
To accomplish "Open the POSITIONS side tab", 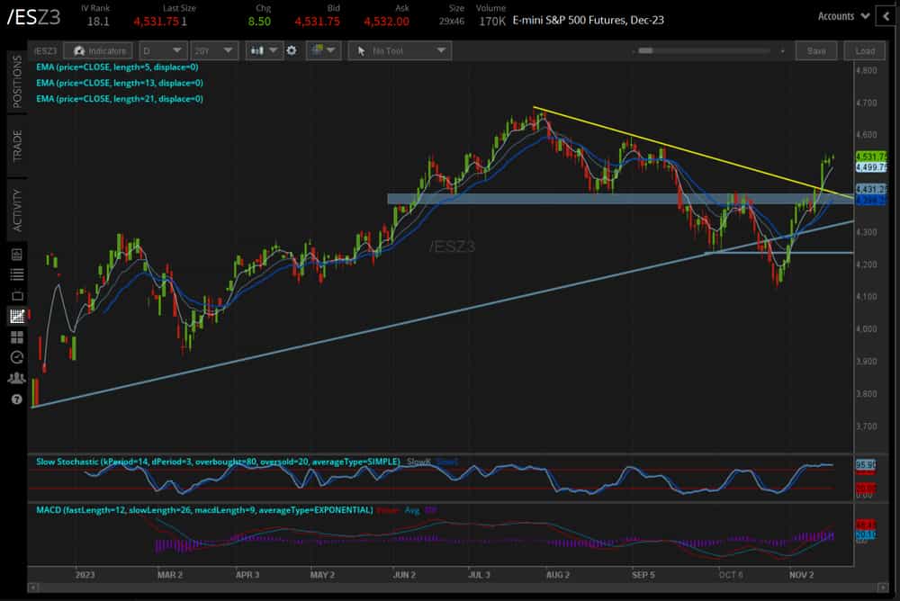I will 16,82.
